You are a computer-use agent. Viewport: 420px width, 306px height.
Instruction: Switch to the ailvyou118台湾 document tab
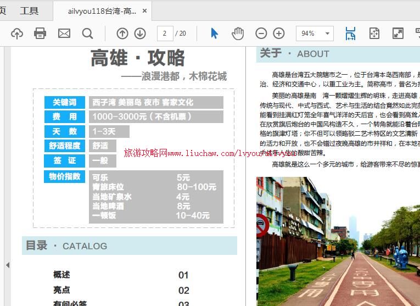coord(102,11)
